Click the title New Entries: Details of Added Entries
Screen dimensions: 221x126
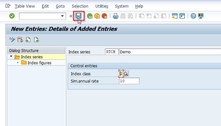pyautogui.click(x=64, y=29)
